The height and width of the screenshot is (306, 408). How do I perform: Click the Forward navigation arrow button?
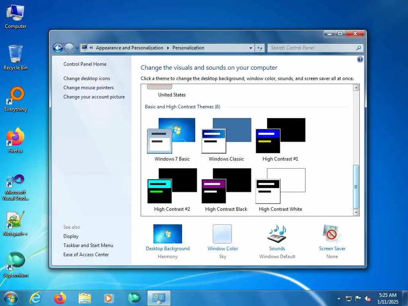click(69, 48)
